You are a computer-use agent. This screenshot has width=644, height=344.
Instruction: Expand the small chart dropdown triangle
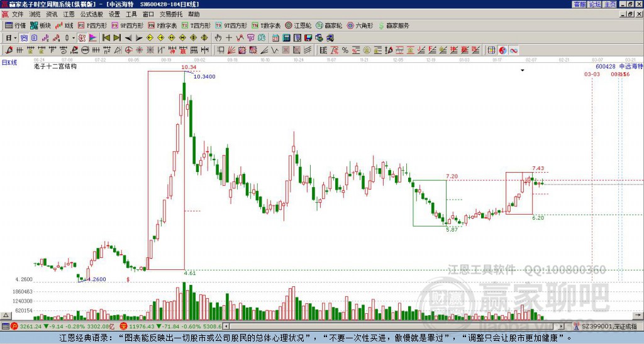pyautogui.click(x=522, y=70)
